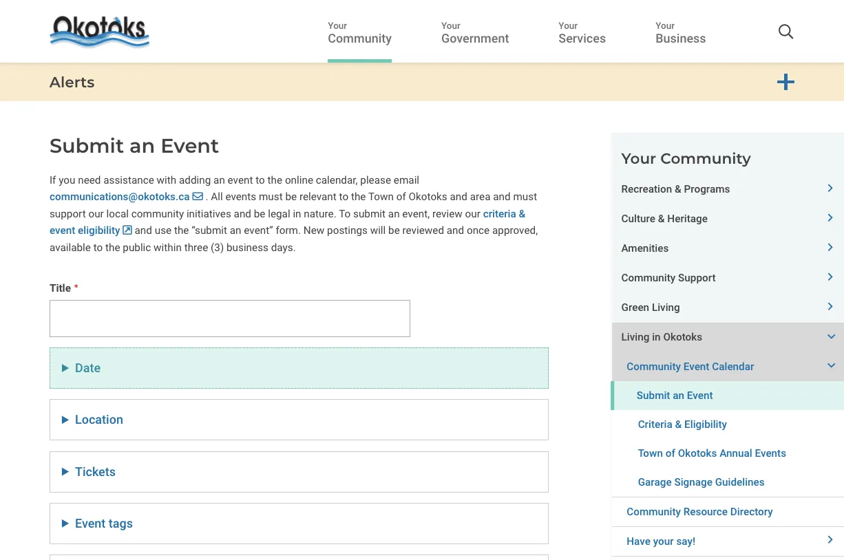
Task: Click the Okotoks logo
Action: point(100,32)
